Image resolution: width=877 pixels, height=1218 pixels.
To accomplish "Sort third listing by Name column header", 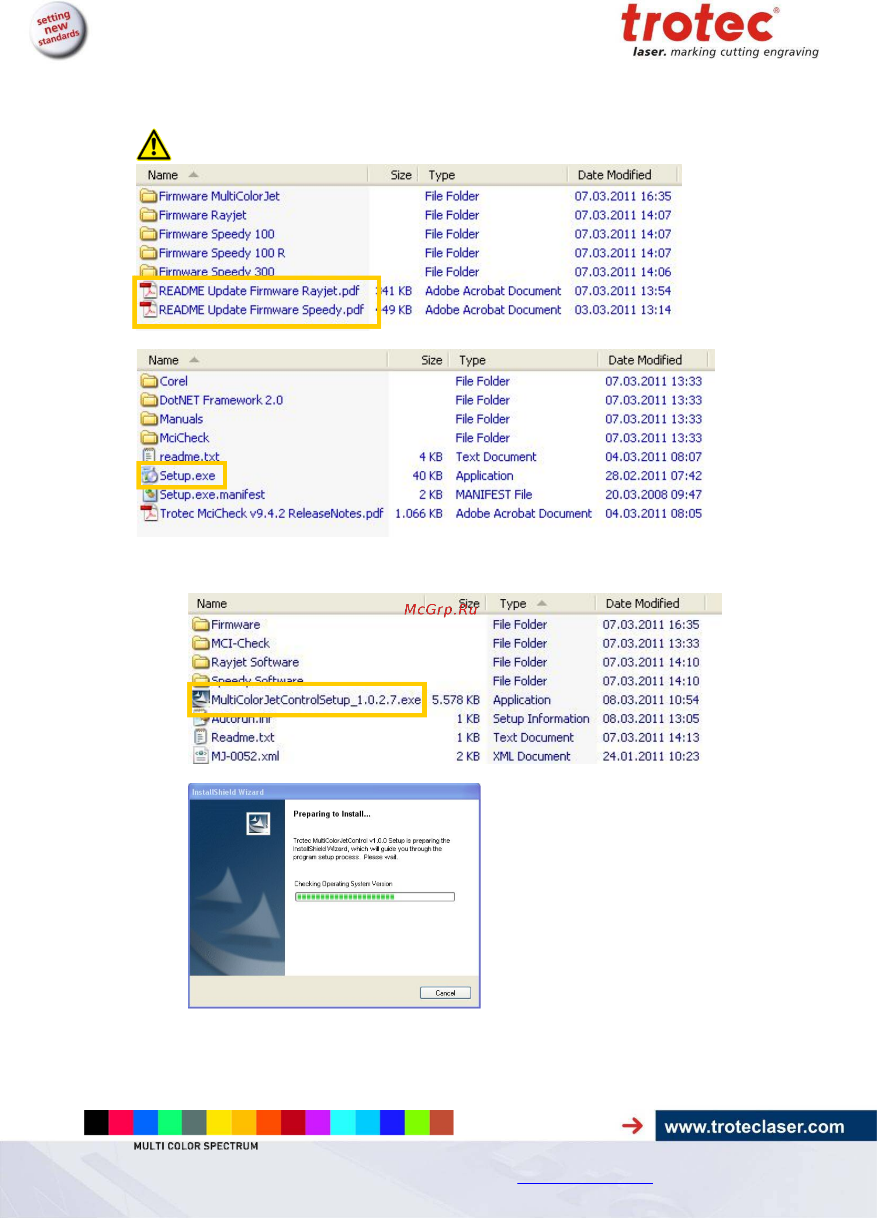I will (212, 603).
